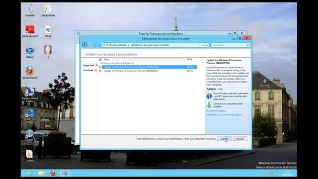Toggle the select-all checkbox beside Nom
The image size is (318, 179).
100,60
